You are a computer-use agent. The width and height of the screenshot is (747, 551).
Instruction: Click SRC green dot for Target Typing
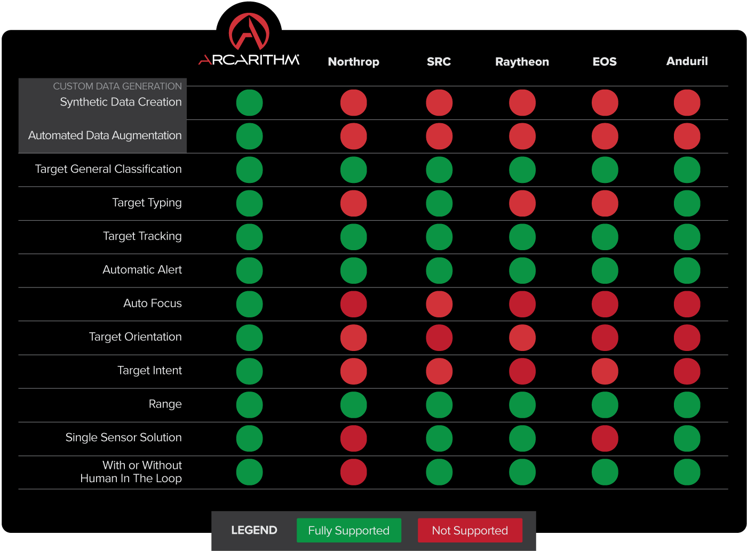point(439,204)
